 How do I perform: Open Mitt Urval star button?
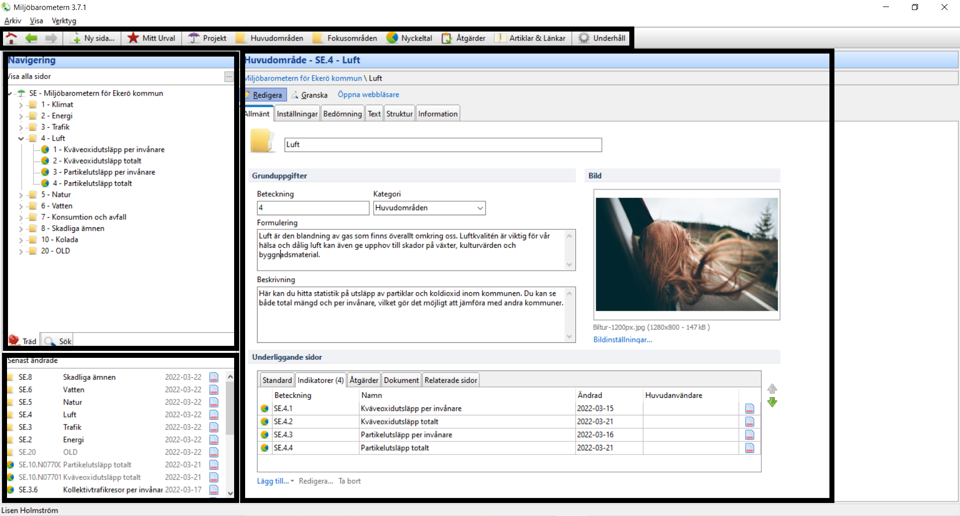click(152, 38)
